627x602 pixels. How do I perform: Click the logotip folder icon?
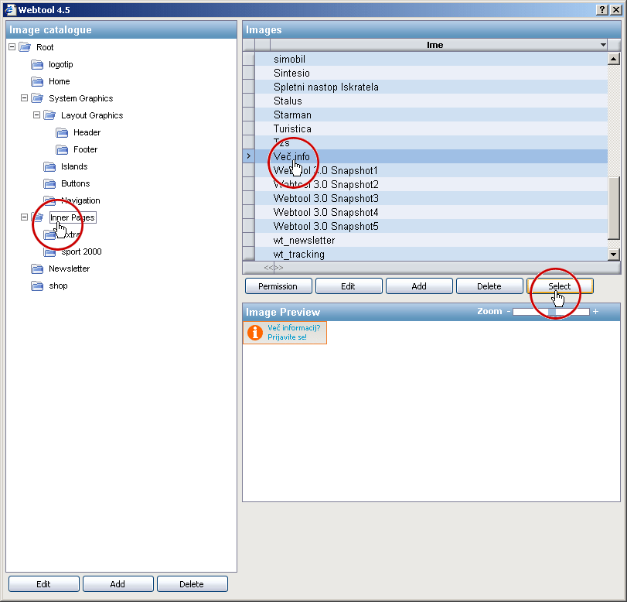point(37,64)
